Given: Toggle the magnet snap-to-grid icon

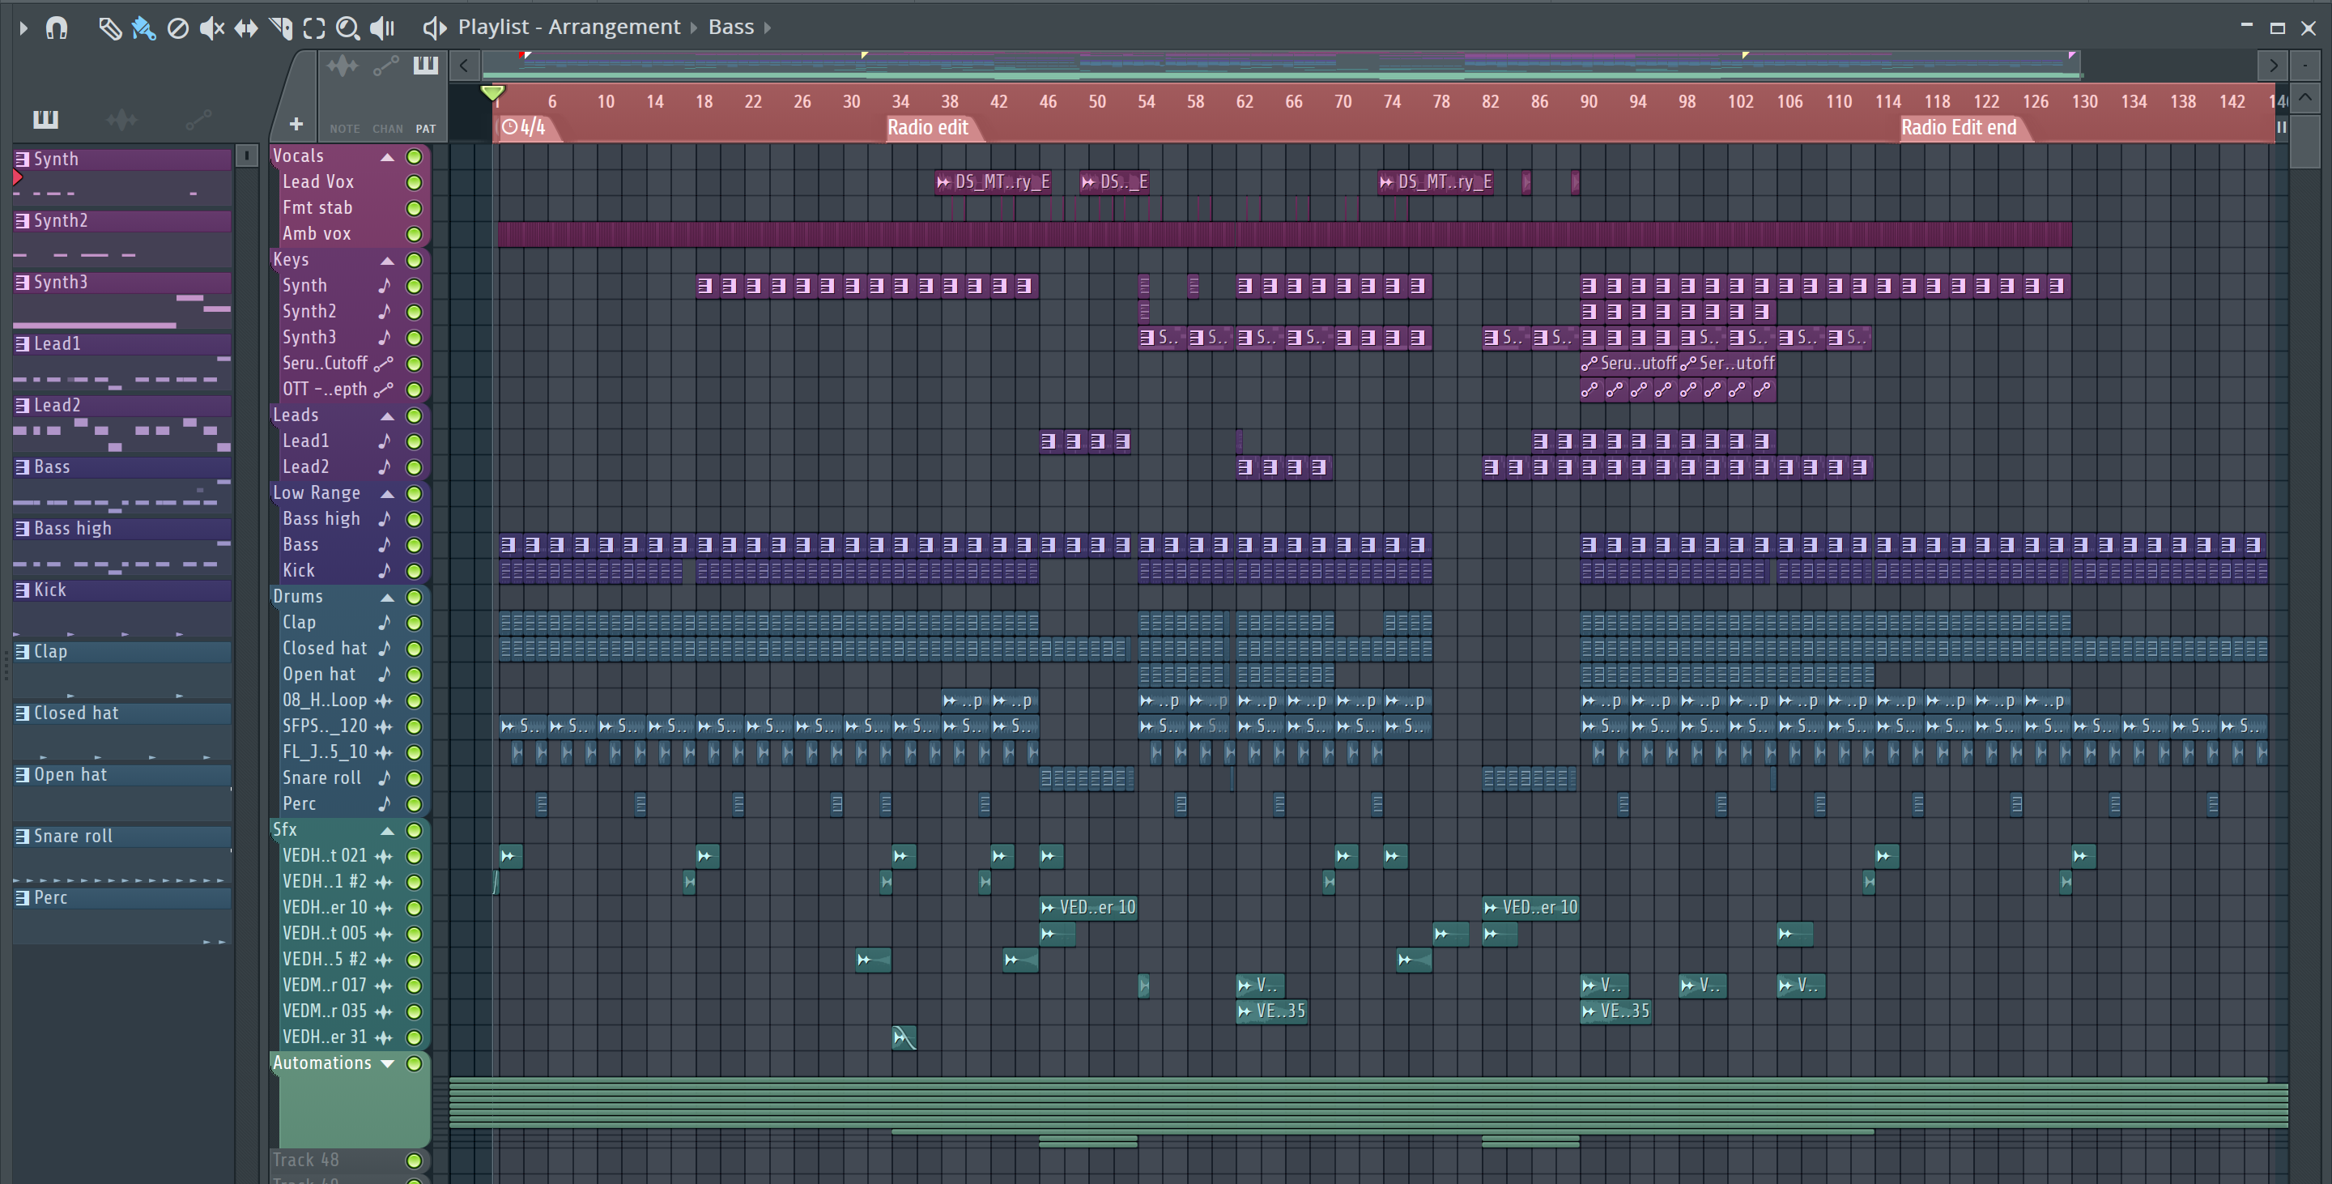Looking at the screenshot, I should tap(56, 28).
